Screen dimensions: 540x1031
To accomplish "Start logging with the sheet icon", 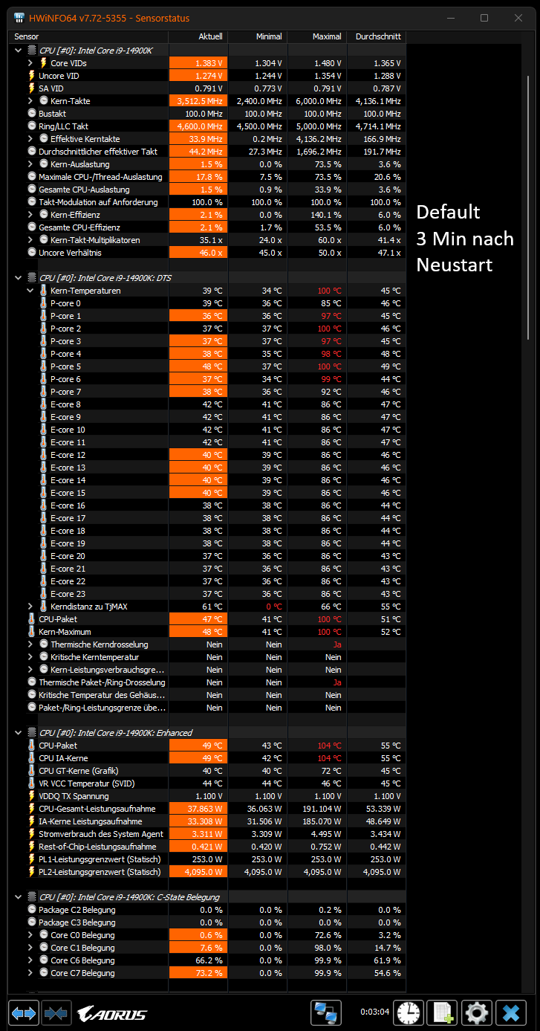I will 443,1012.
